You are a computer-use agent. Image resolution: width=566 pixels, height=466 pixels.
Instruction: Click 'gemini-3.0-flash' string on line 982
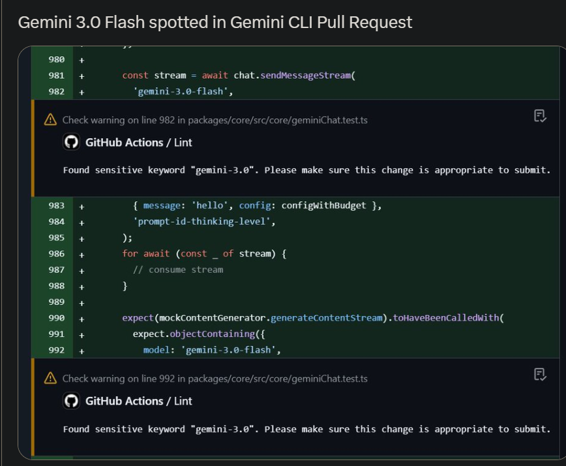coord(181,92)
